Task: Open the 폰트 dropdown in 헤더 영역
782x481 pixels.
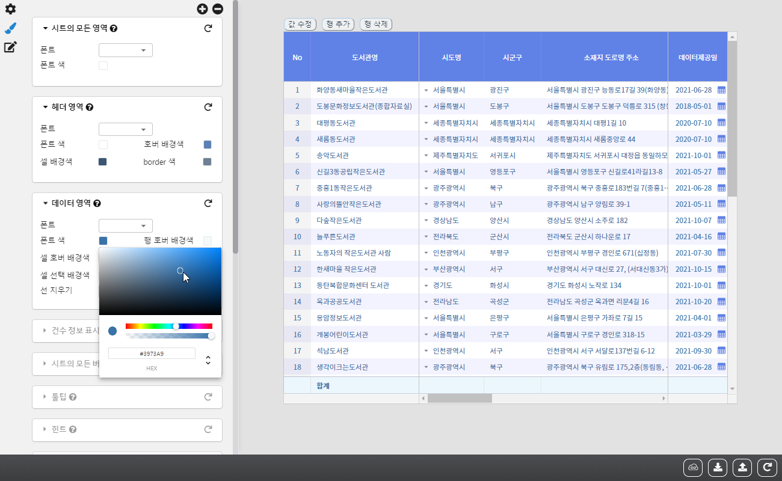Action: 125,129
